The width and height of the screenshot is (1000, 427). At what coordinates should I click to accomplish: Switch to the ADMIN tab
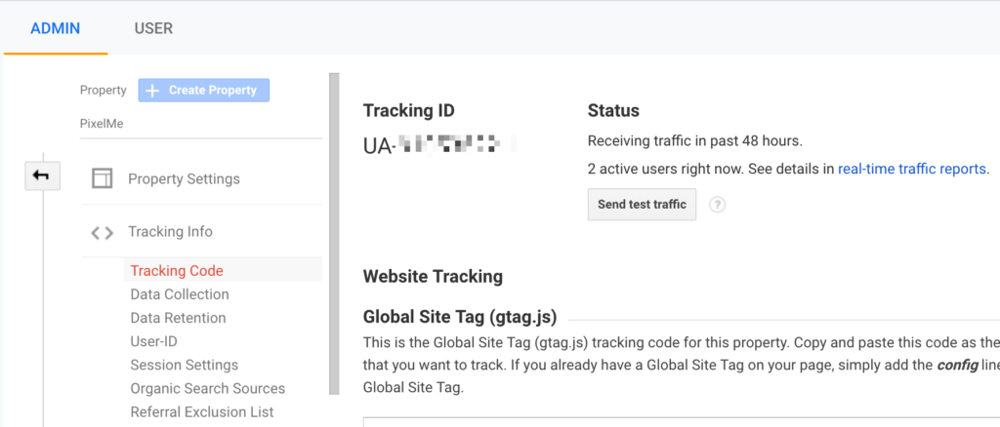pyautogui.click(x=56, y=28)
